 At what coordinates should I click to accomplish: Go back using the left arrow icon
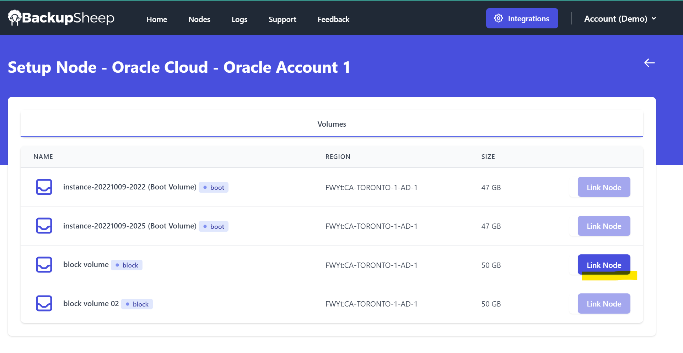(x=649, y=63)
